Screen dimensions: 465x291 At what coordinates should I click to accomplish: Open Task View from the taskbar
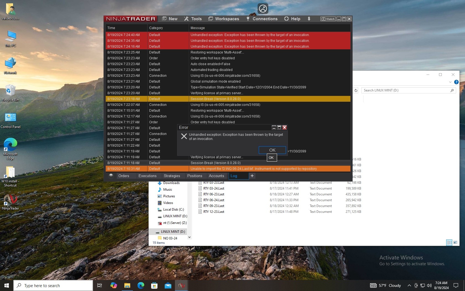pyautogui.click(x=100, y=285)
